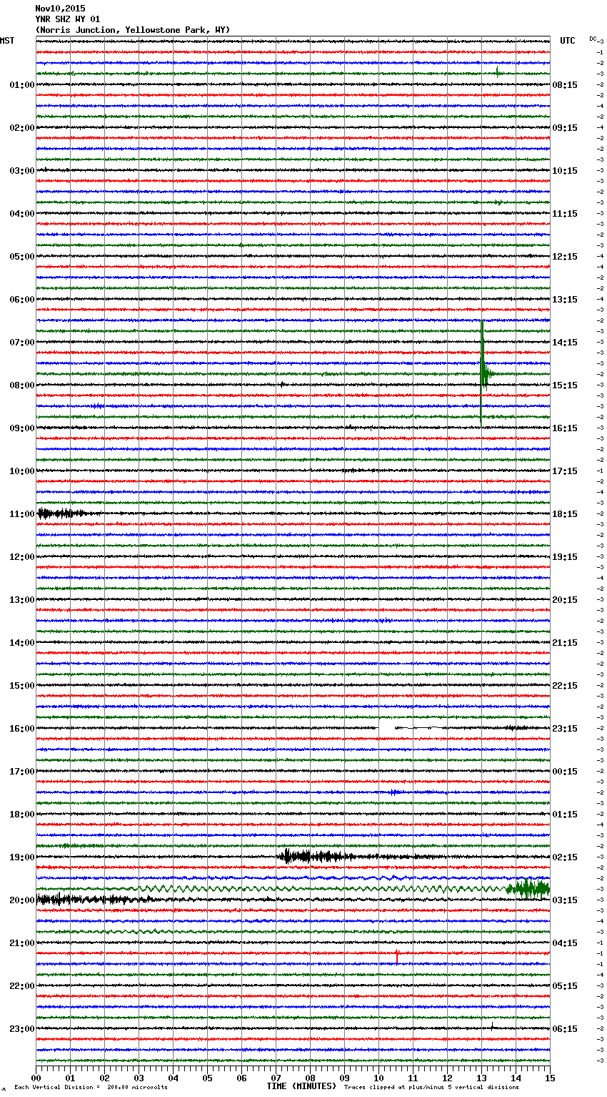
Task: Click the DC column header
Action: click(x=593, y=39)
